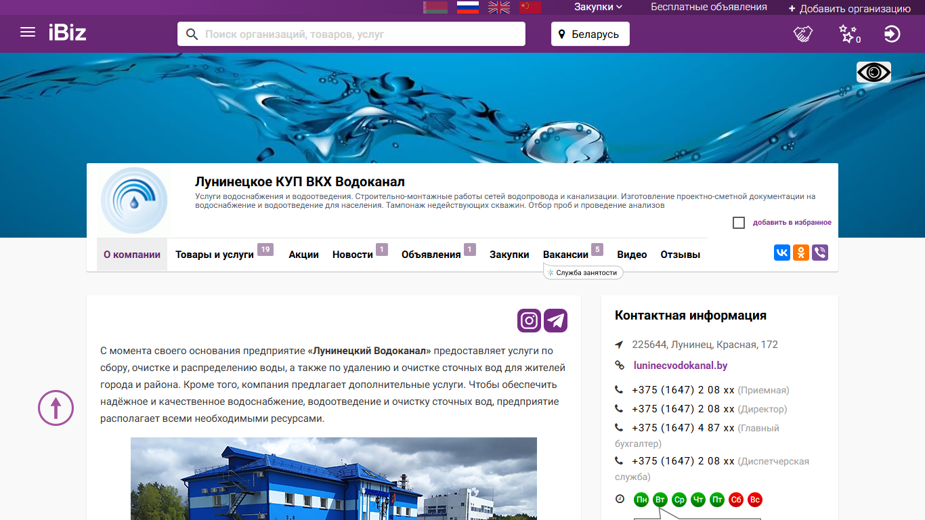Screen dimensions: 925x520
Task: Click the Диспетчерская служба phone number
Action: tap(683, 461)
